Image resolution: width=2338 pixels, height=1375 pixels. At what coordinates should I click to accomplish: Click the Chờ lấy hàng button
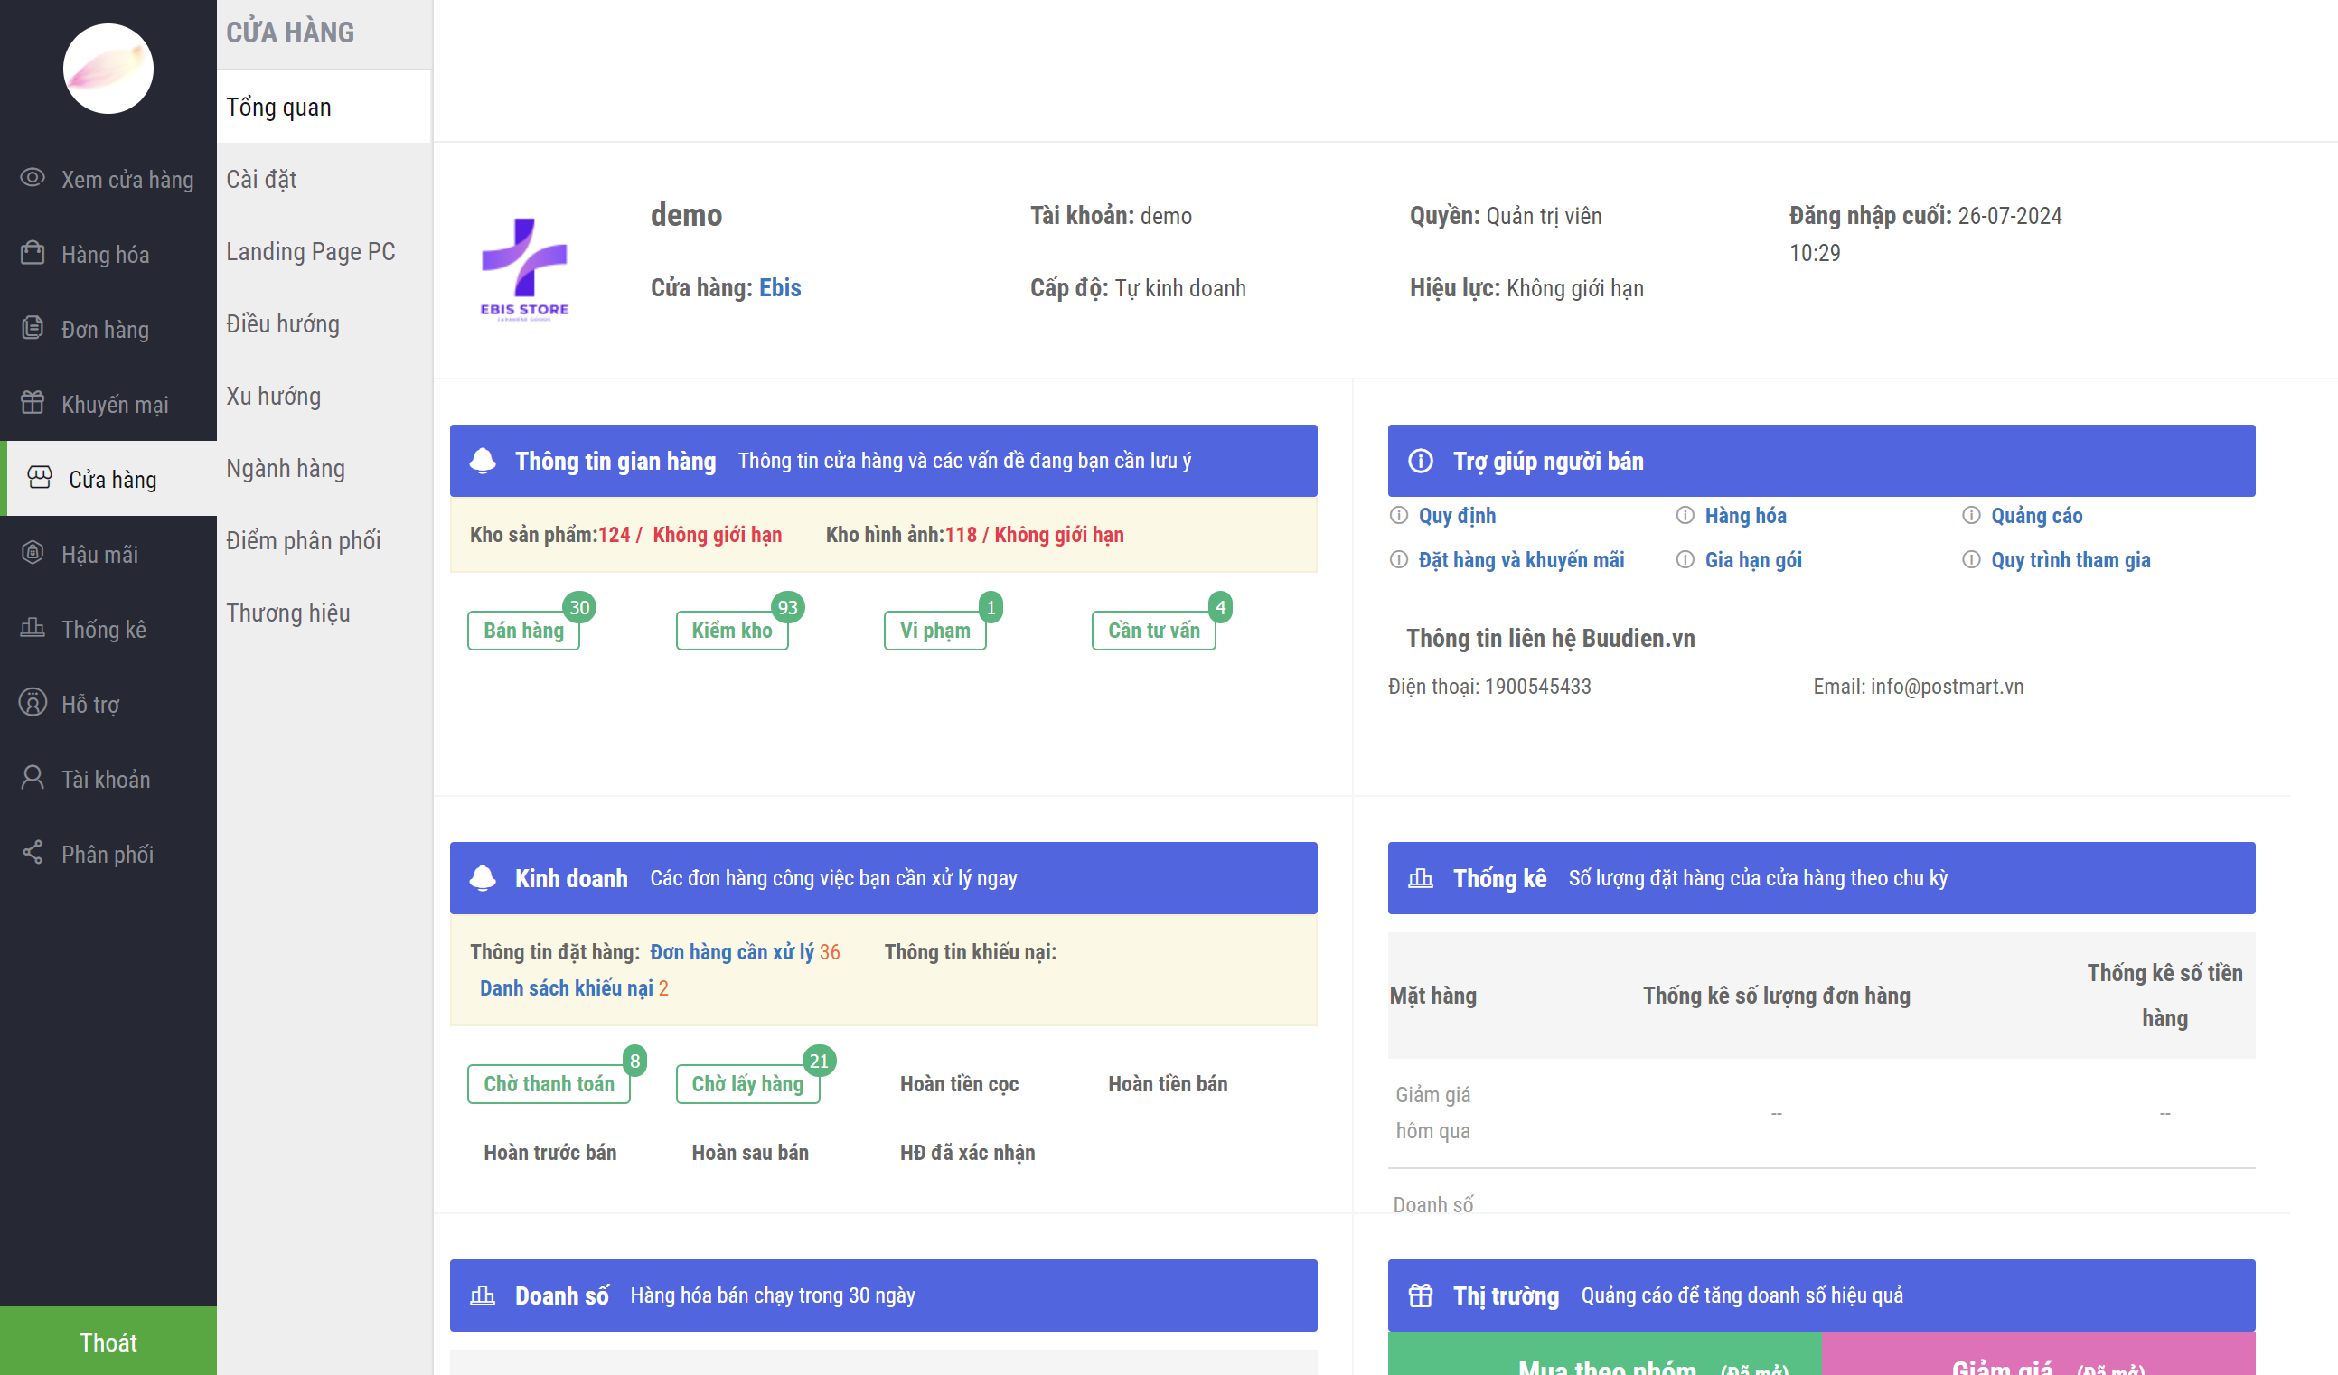[746, 1084]
